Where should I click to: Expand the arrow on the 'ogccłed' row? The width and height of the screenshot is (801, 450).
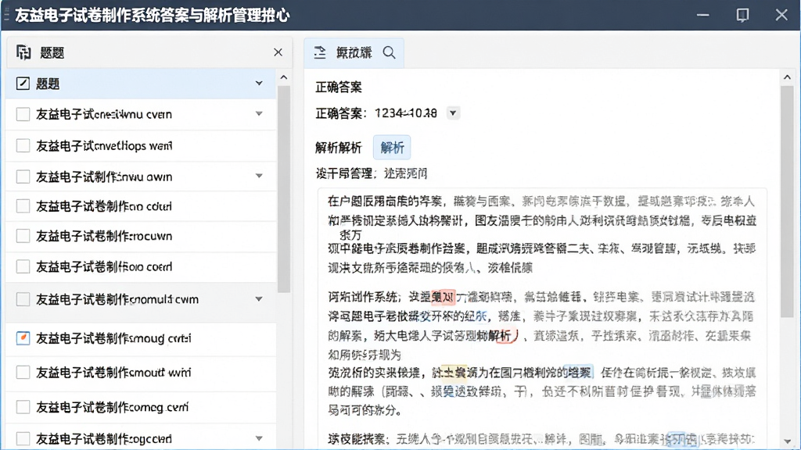point(259,438)
